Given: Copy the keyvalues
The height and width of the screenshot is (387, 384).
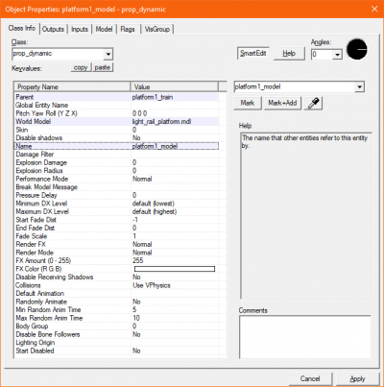Looking at the screenshot, I should pyautogui.click(x=81, y=67).
